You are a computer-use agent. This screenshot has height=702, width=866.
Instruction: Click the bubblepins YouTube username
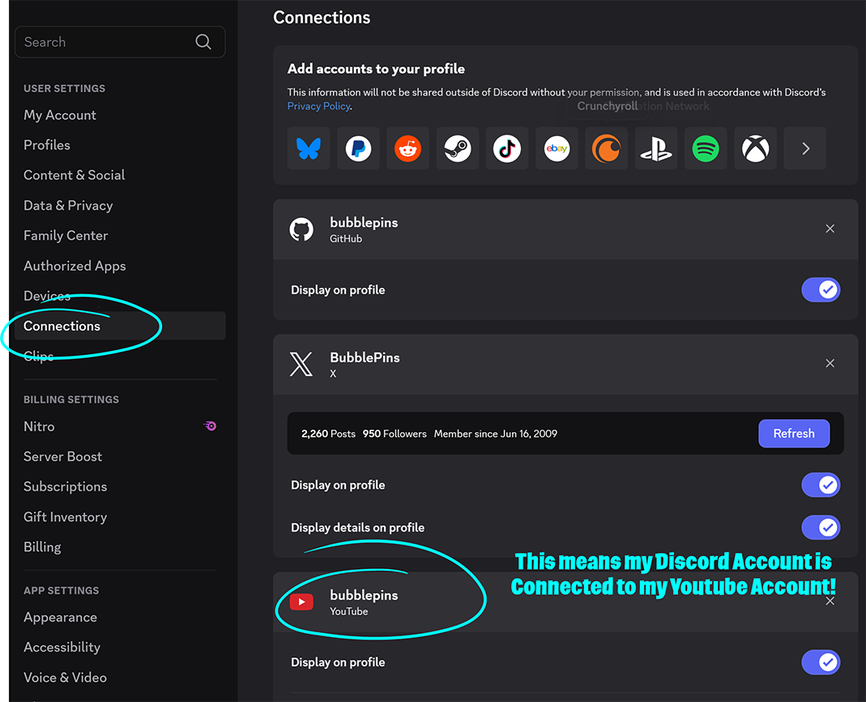364,595
